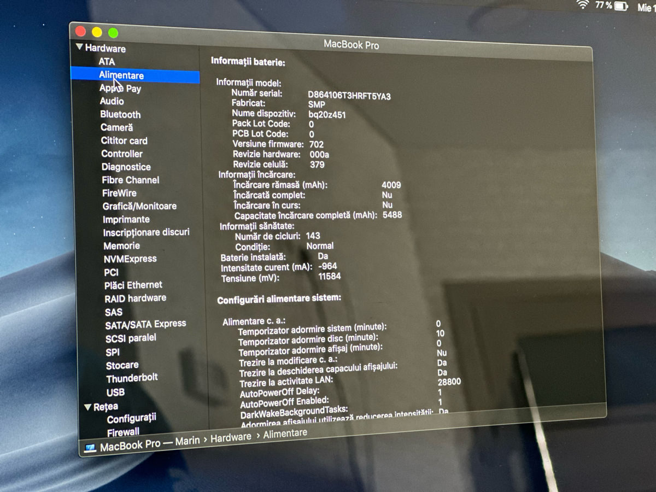The width and height of the screenshot is (656, 492).
Task: Click hardware revision value 000a
Action: 319,155
